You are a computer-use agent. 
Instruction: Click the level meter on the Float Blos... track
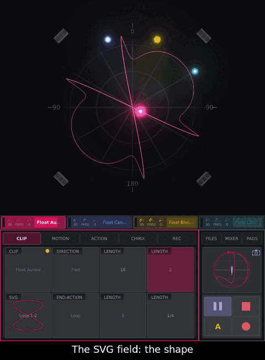[x=136, y=223]
